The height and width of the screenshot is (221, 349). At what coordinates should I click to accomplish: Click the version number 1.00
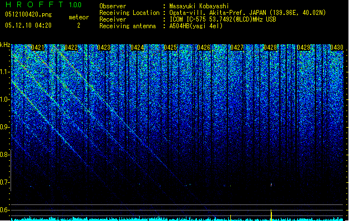(x=75, y=5)
